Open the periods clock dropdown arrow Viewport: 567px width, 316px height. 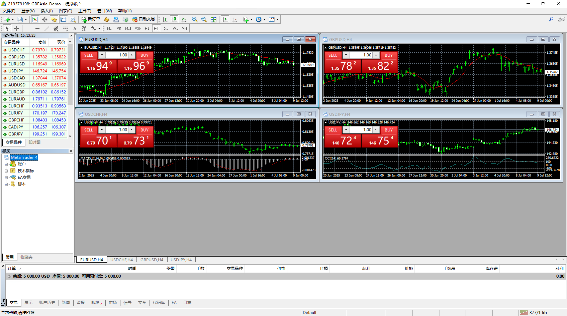pos(264,19)
